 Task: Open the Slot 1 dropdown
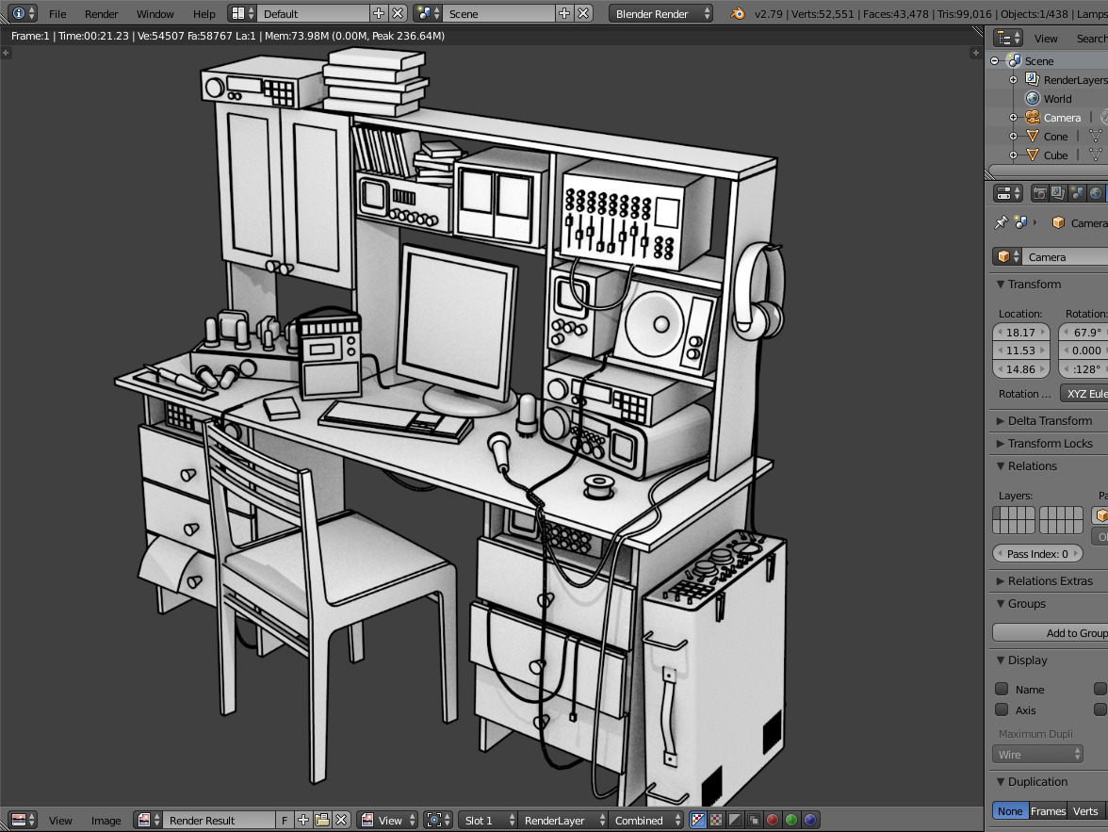(488, 820)
